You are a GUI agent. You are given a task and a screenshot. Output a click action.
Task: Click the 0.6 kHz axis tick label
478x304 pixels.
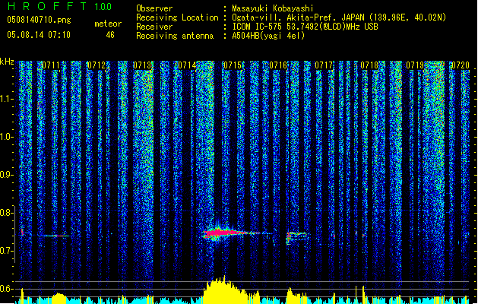click(x=7, y=289)
